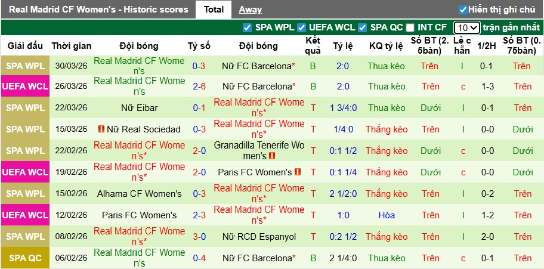This screenshot has height=269, width=544.
Task: Uncheck the UEFA WCL filter checkbox
Action: (x=302, y=27)
